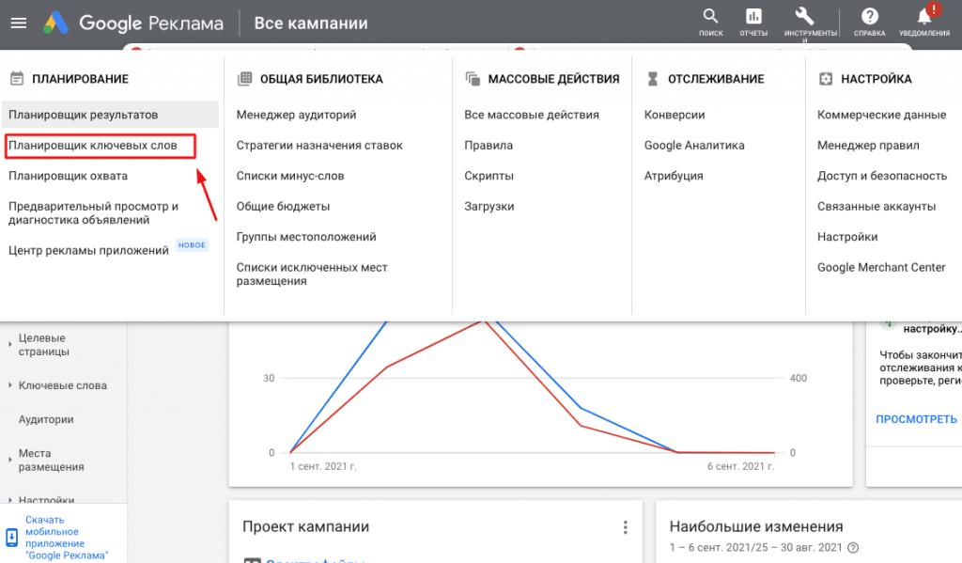
Task: Open the Проект кампании three-dot menu
Action: click(x=625, y=526)
